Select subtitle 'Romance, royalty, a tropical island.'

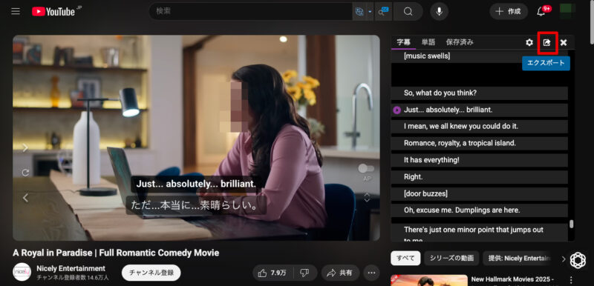479,143
